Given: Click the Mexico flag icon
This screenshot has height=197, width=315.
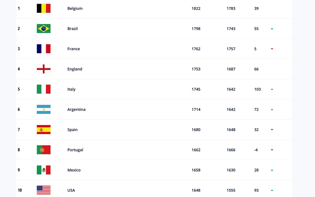Looking at the screenshot, I should [44, 170].
